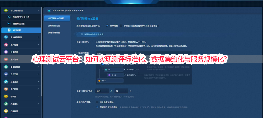
Task: Click the 医学系 department node in the diagram
Action: [110, 81]
